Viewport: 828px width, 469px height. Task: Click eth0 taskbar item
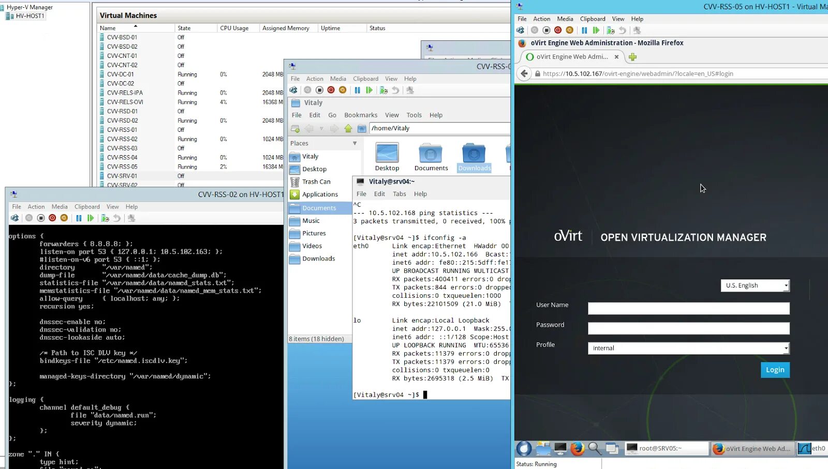click(812, 448)
